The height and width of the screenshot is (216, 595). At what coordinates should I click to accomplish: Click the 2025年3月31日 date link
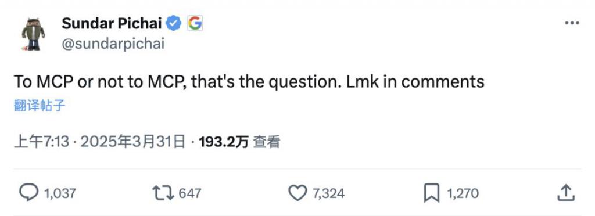pyautogui.click(x=133, y=142)
